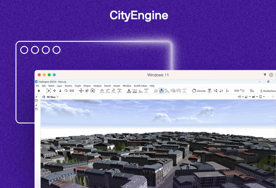Open the Shapes menu
This screenshot has height=188, width=276.
click(x=87, y=86)
